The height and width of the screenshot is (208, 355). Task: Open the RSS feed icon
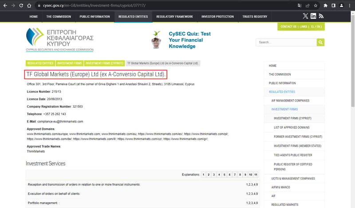(321, 16)
